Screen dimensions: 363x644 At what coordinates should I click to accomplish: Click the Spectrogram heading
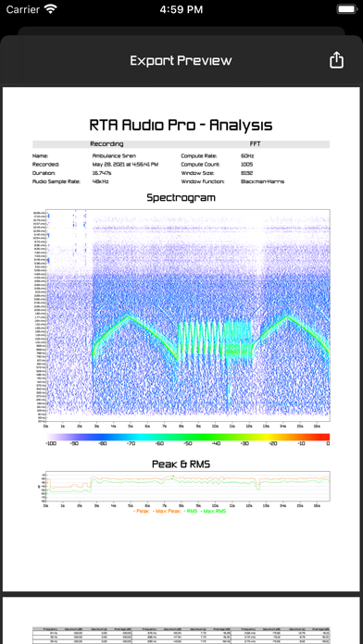click(x=181, y=198)
